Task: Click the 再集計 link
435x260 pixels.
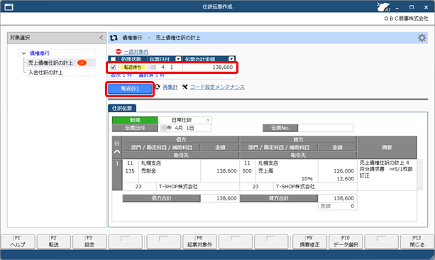Action: [x=170, y=87]
